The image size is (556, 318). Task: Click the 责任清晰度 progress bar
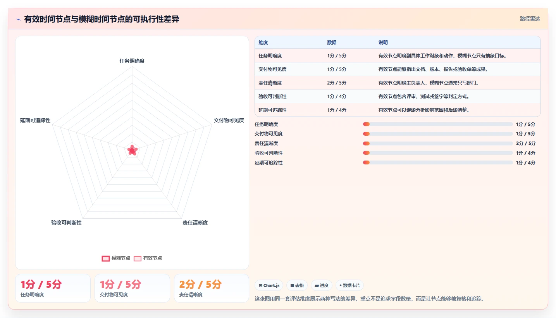pyautogui.click(x=438, y=143)
